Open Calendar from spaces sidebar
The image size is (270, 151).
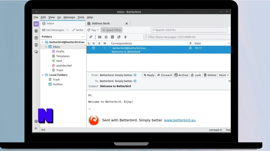click(x=36, y=38)
